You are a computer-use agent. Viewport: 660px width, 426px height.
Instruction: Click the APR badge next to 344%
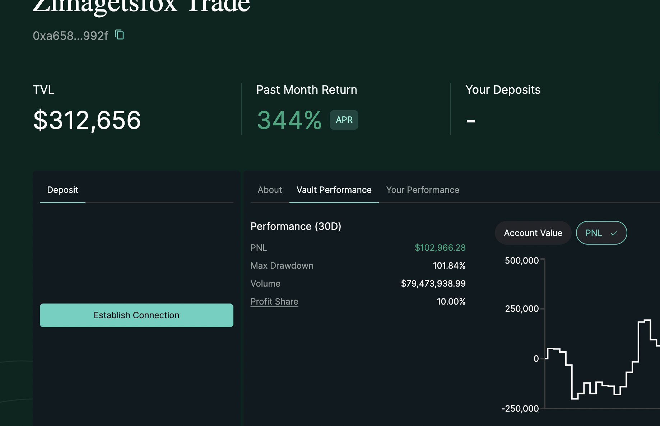point(343,120)
